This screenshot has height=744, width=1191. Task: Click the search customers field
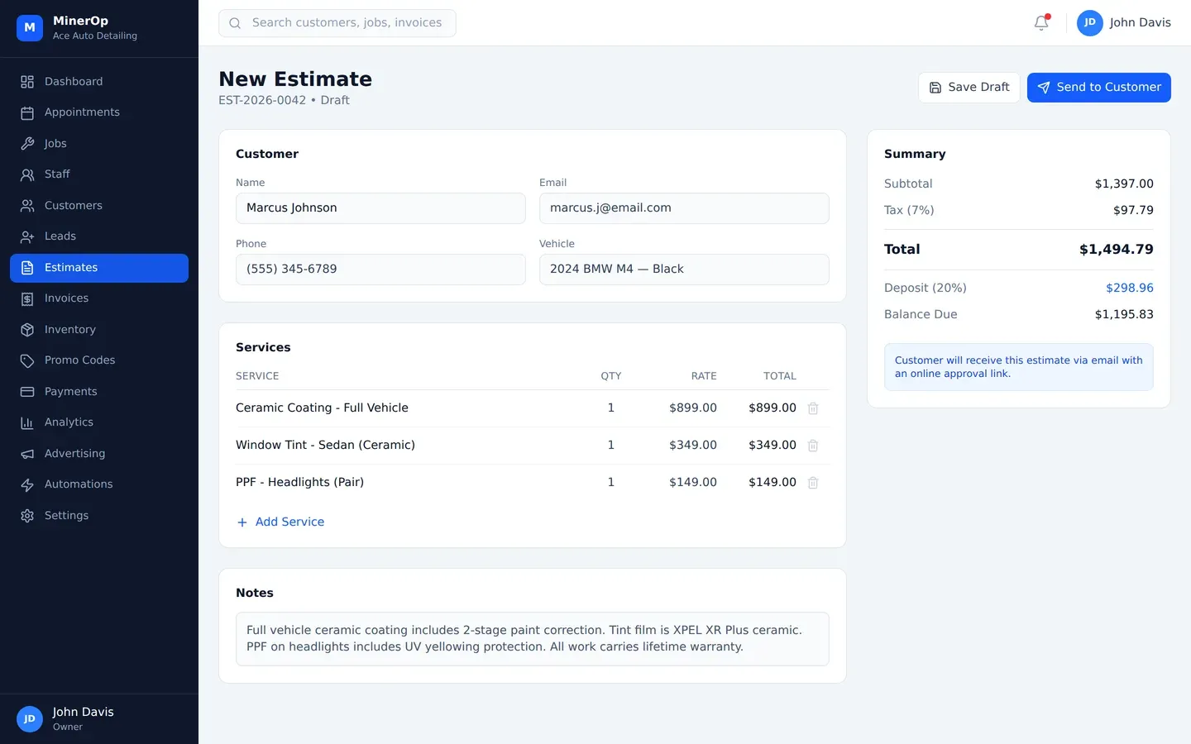coord(337,22)
